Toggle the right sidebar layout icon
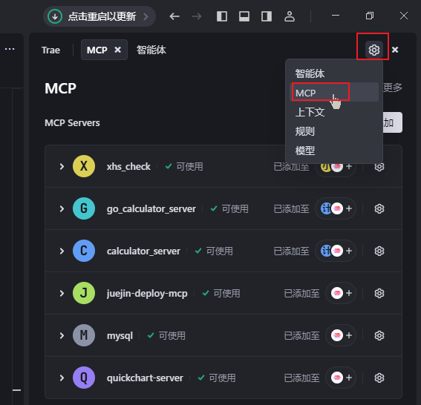 [x=267, y=16]
